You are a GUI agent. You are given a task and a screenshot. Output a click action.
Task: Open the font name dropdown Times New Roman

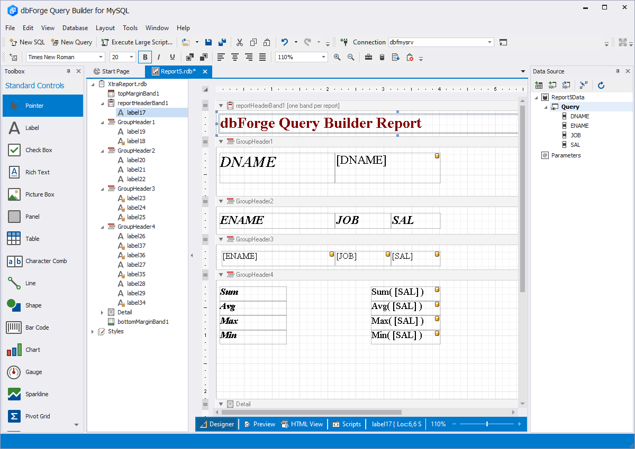66,57
